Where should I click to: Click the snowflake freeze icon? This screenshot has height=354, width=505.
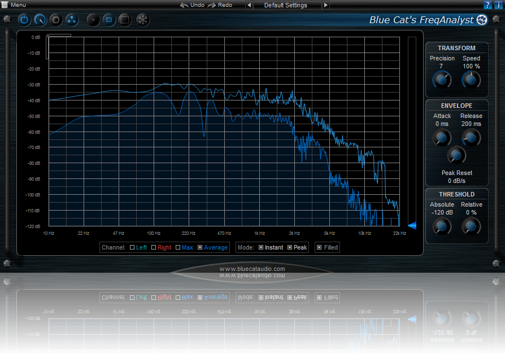[x=142, y=20]
